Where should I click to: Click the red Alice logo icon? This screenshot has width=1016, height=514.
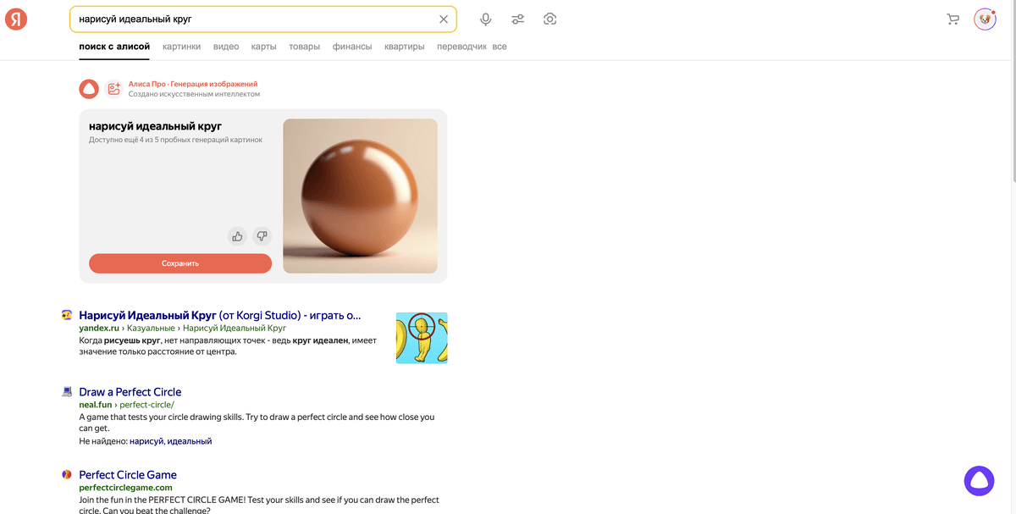point(89,89)
